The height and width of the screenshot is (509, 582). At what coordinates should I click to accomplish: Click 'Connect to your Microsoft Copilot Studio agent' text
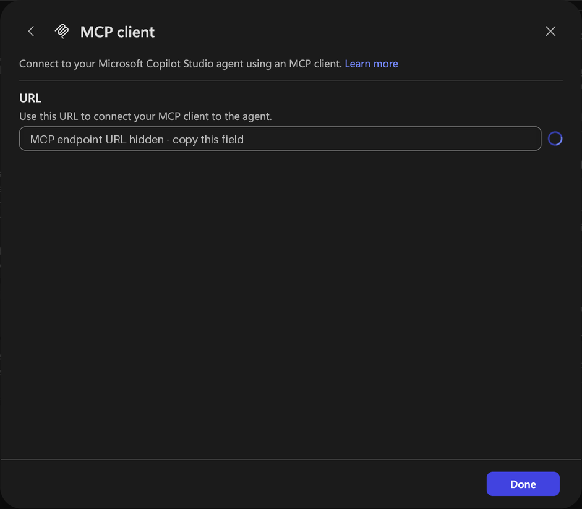(x=181, y=64)
